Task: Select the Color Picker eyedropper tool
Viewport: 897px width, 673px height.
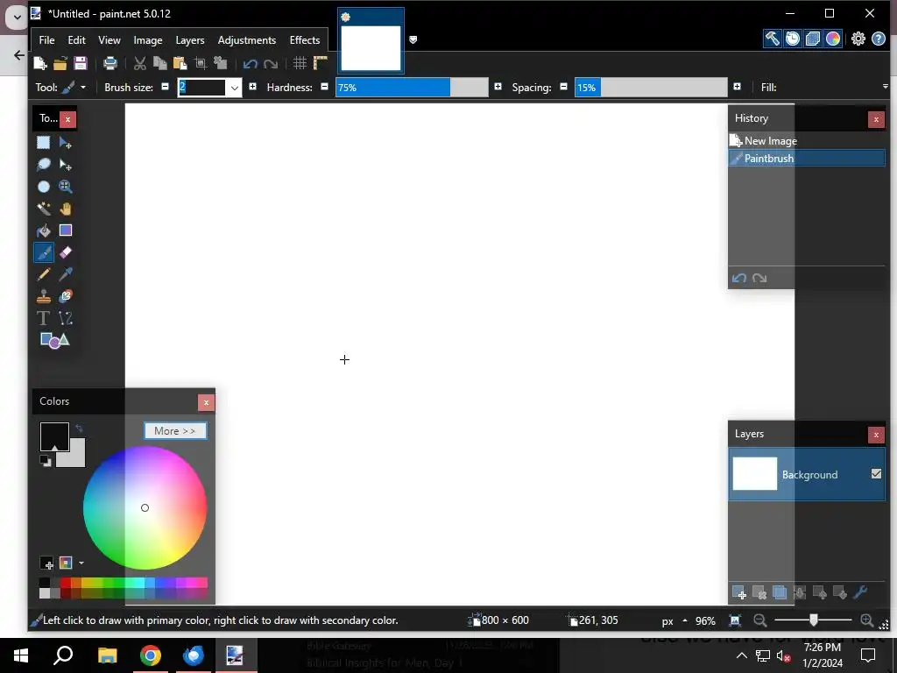Action: 65,274
